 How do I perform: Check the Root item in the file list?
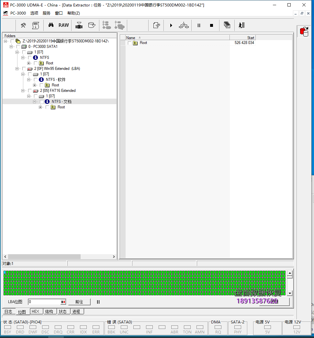[129, 43]
